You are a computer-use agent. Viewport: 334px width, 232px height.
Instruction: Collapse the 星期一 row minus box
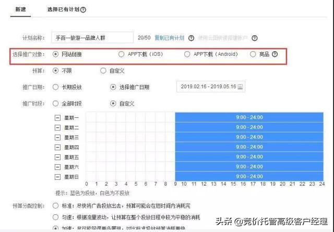(x=57, y=118)
